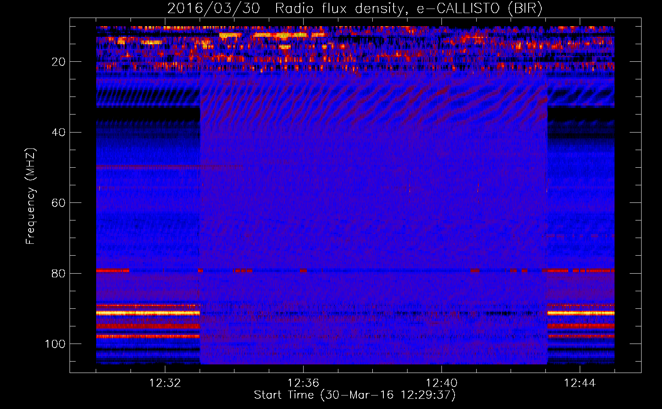The image size is (662, 409).
Task: Click the 12:32 time tick label
Action: (165, 383)
